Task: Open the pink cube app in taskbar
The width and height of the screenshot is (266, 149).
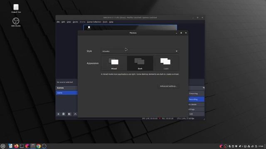Action: click(27, 146)
